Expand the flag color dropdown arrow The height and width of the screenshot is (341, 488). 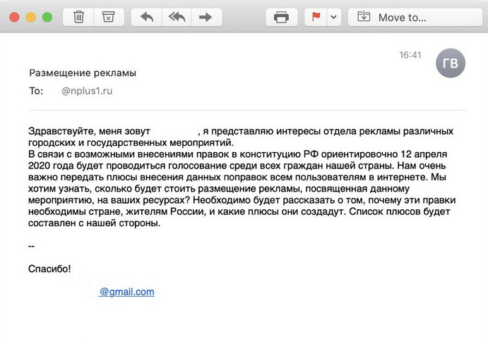333,17
